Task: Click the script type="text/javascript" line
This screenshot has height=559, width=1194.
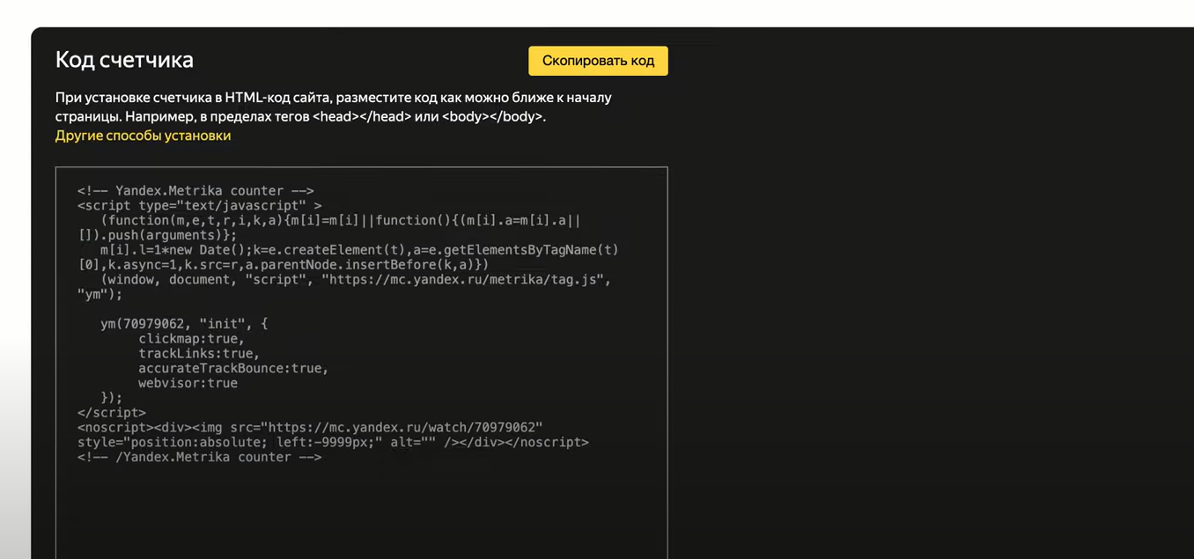Action: tap(199, 206)
